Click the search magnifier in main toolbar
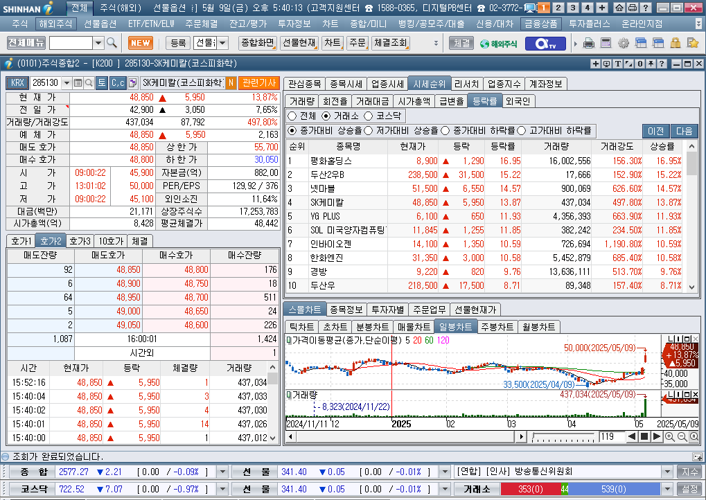 pos(112,43)
